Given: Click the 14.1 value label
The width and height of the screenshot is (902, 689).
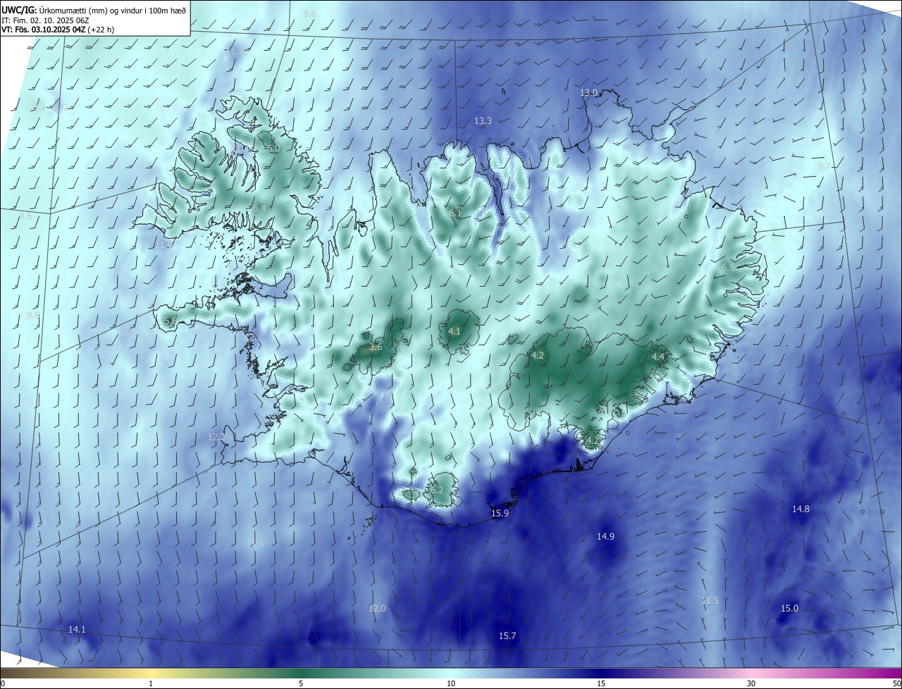Looking at the screenshot, I should click(77, 630).
